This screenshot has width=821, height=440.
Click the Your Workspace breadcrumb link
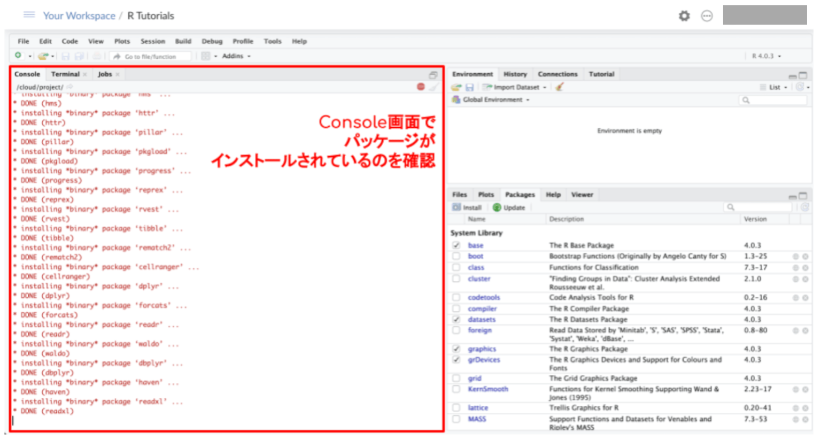coord(79,16)
